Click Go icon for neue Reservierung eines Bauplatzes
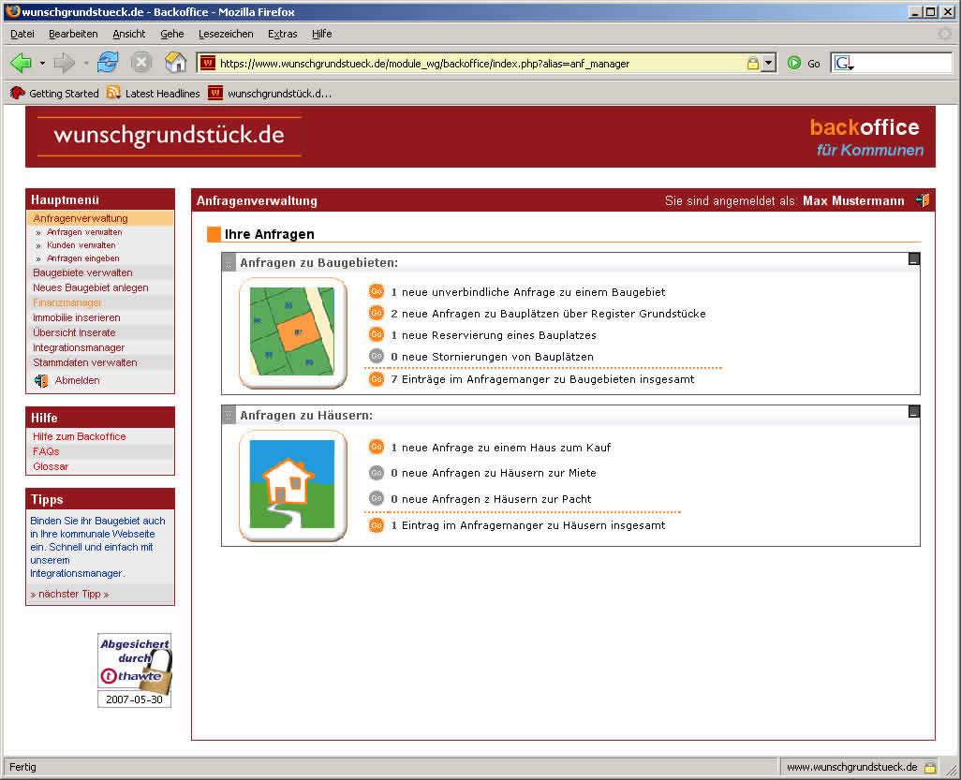Screen dimensions: 961x780 (x=377, y=335)
